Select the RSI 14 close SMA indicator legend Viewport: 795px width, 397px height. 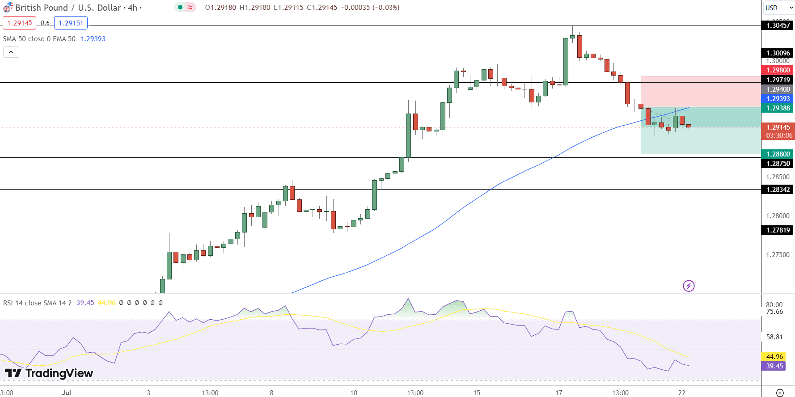[37, 303]
